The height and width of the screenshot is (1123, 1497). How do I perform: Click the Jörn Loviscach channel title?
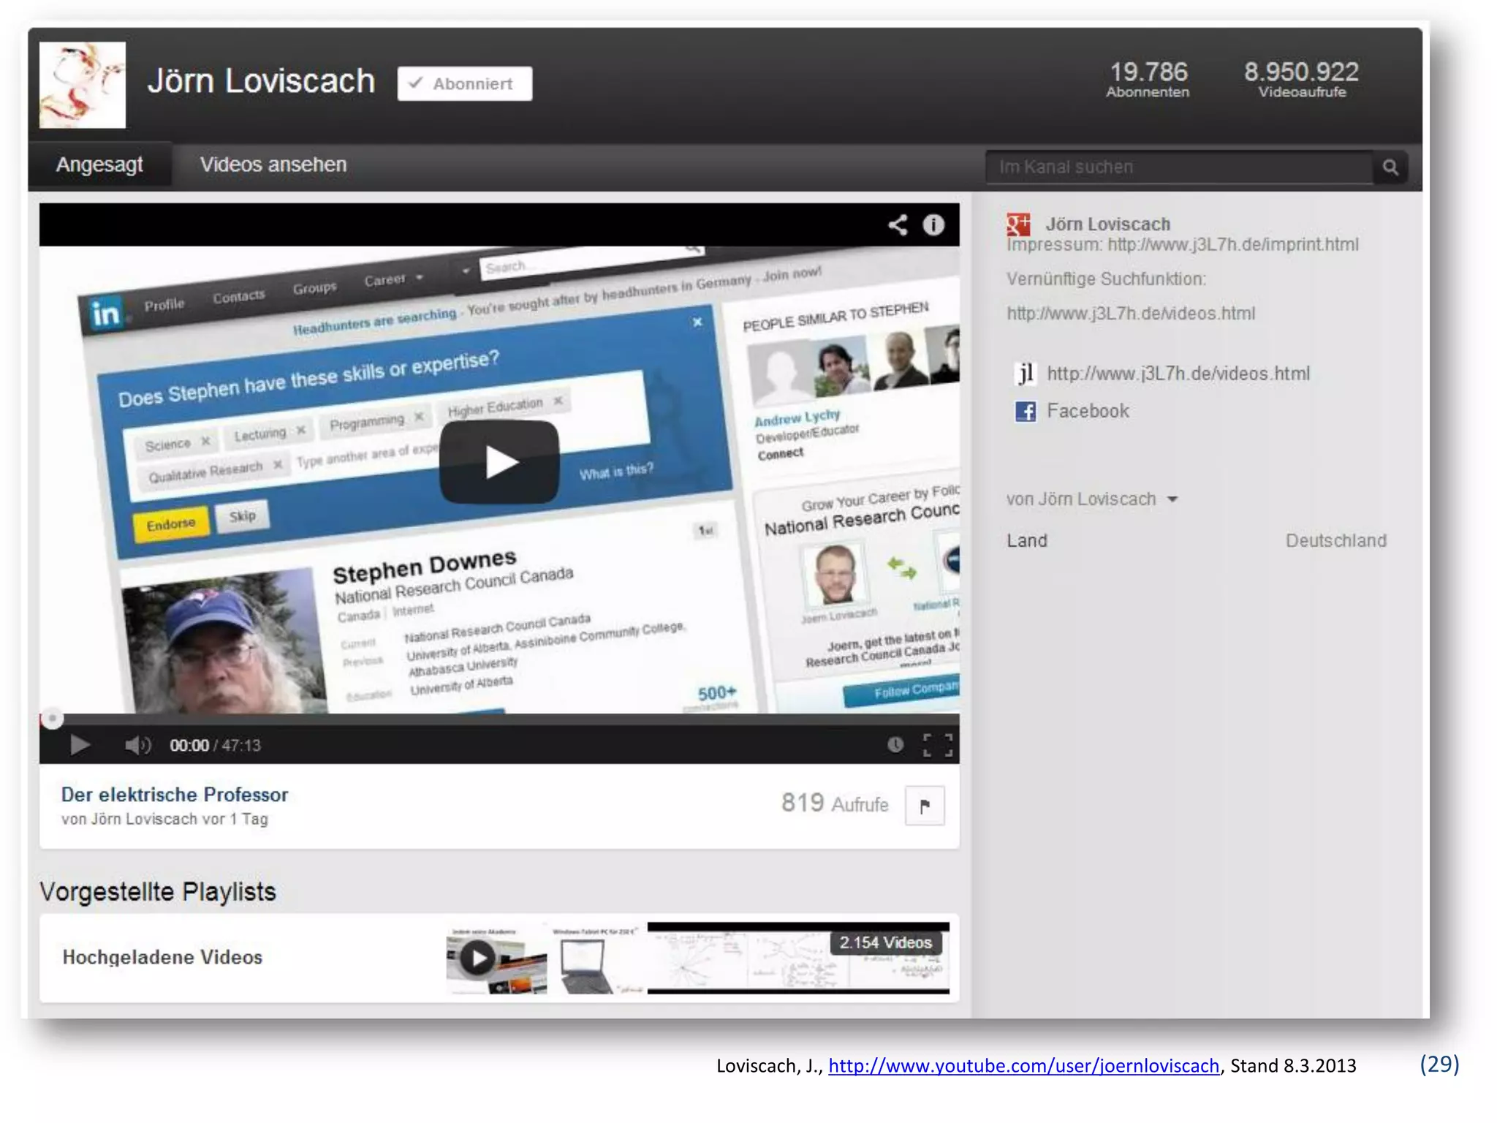(x=261, y=81)
